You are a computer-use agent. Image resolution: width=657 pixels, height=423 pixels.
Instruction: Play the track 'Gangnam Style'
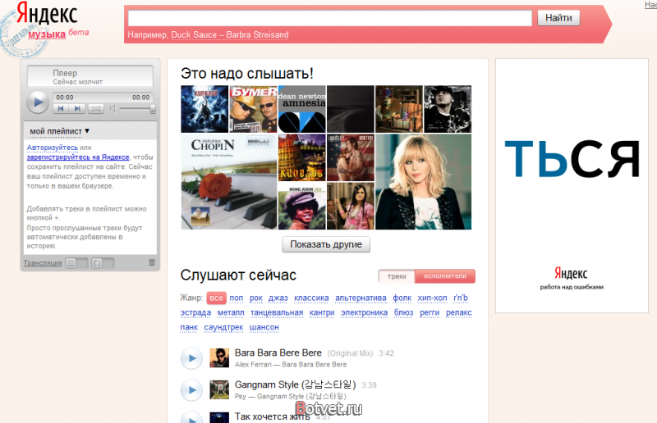192,390
